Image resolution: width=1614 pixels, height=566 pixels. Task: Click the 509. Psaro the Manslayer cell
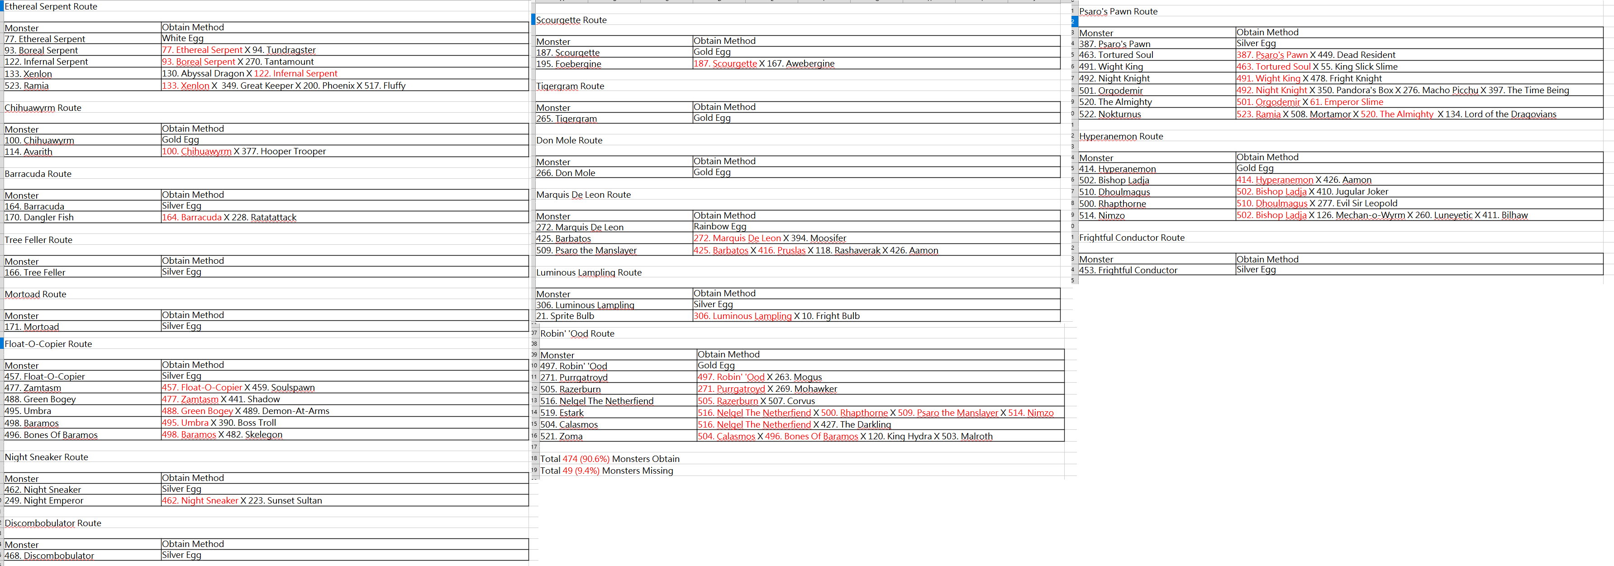point(586,251)
